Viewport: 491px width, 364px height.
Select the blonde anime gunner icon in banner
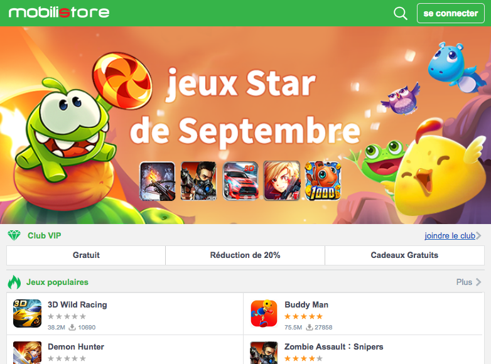(x=282, y=181)
